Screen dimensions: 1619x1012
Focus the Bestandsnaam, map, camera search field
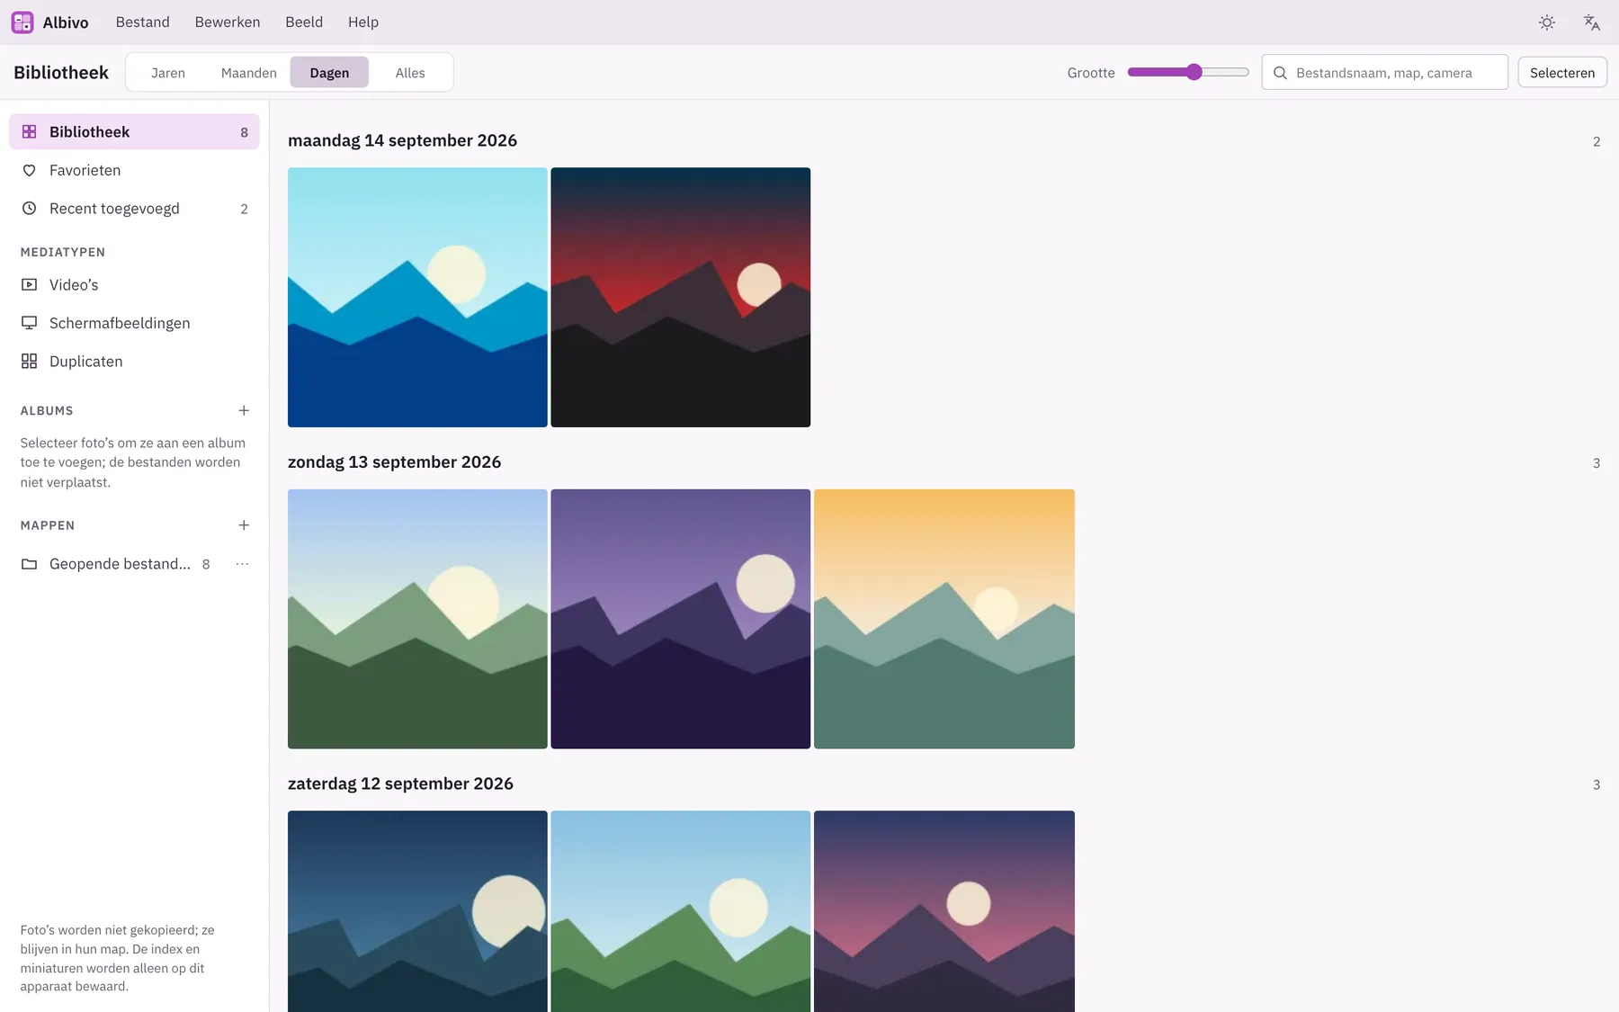coord(1385,73)
